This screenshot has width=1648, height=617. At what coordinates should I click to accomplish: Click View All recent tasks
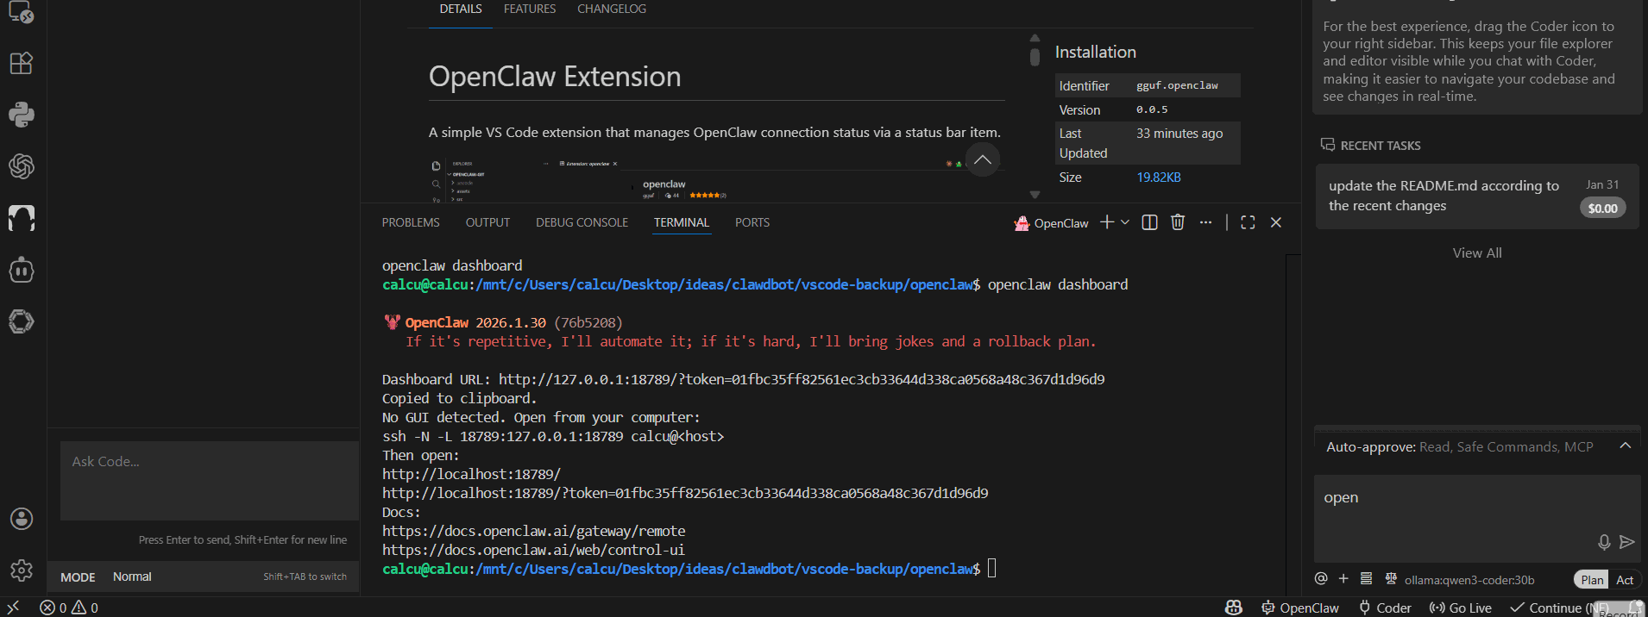coord(1477,252)
